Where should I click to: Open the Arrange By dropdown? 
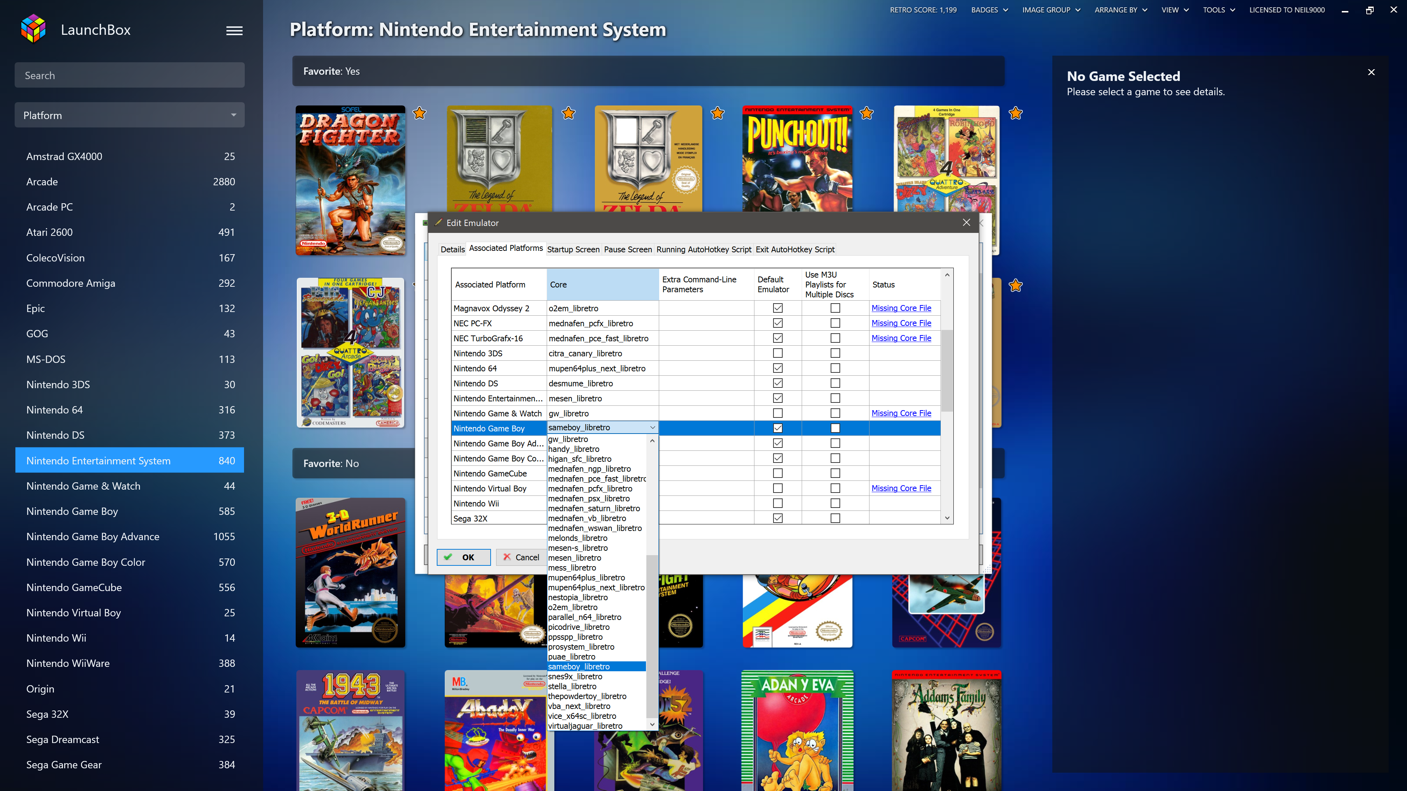pyautogui.click(x=1121, y=10)
